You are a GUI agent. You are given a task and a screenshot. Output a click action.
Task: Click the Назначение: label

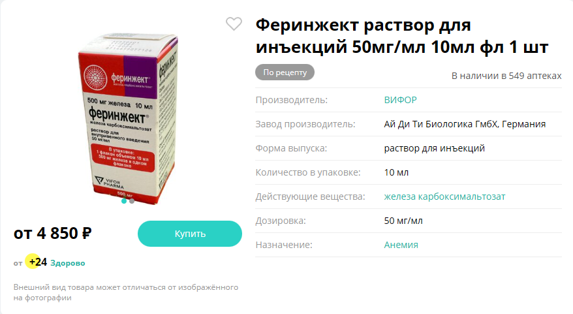[x=284, y=245]
